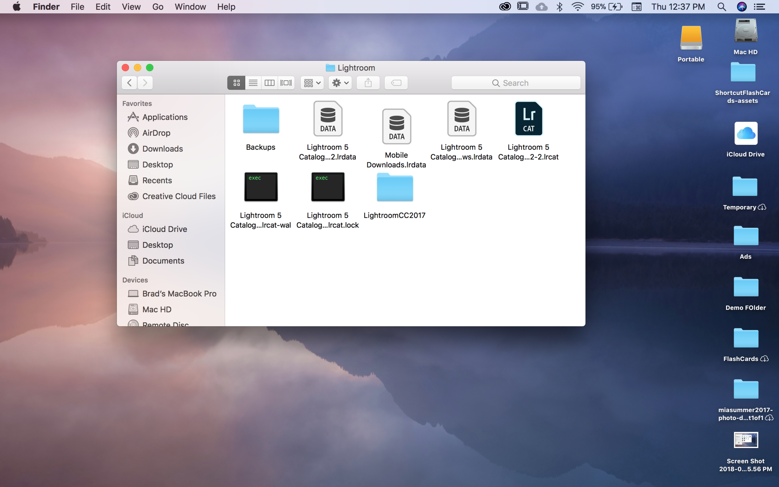Select the Backups folder
The width and height of the screenshot is (779, 487).
261,119
